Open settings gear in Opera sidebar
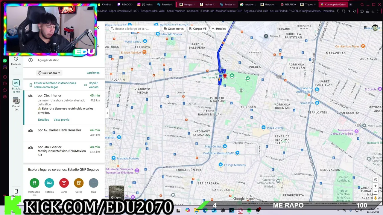Screen dimensions: 383x215 point(5,97)
